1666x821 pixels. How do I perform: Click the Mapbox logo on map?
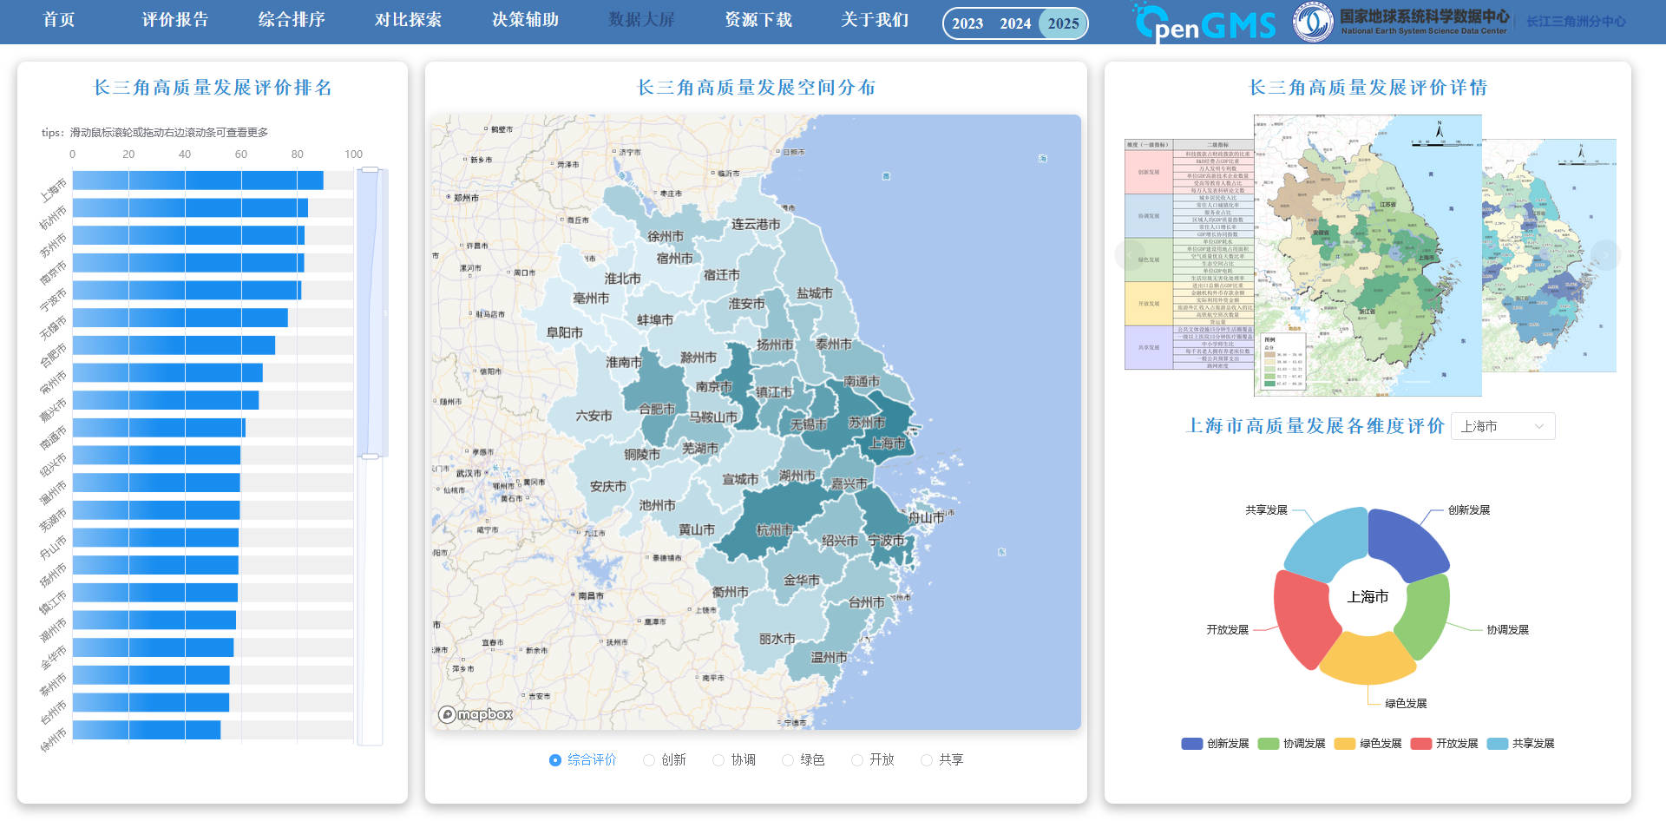476,714
